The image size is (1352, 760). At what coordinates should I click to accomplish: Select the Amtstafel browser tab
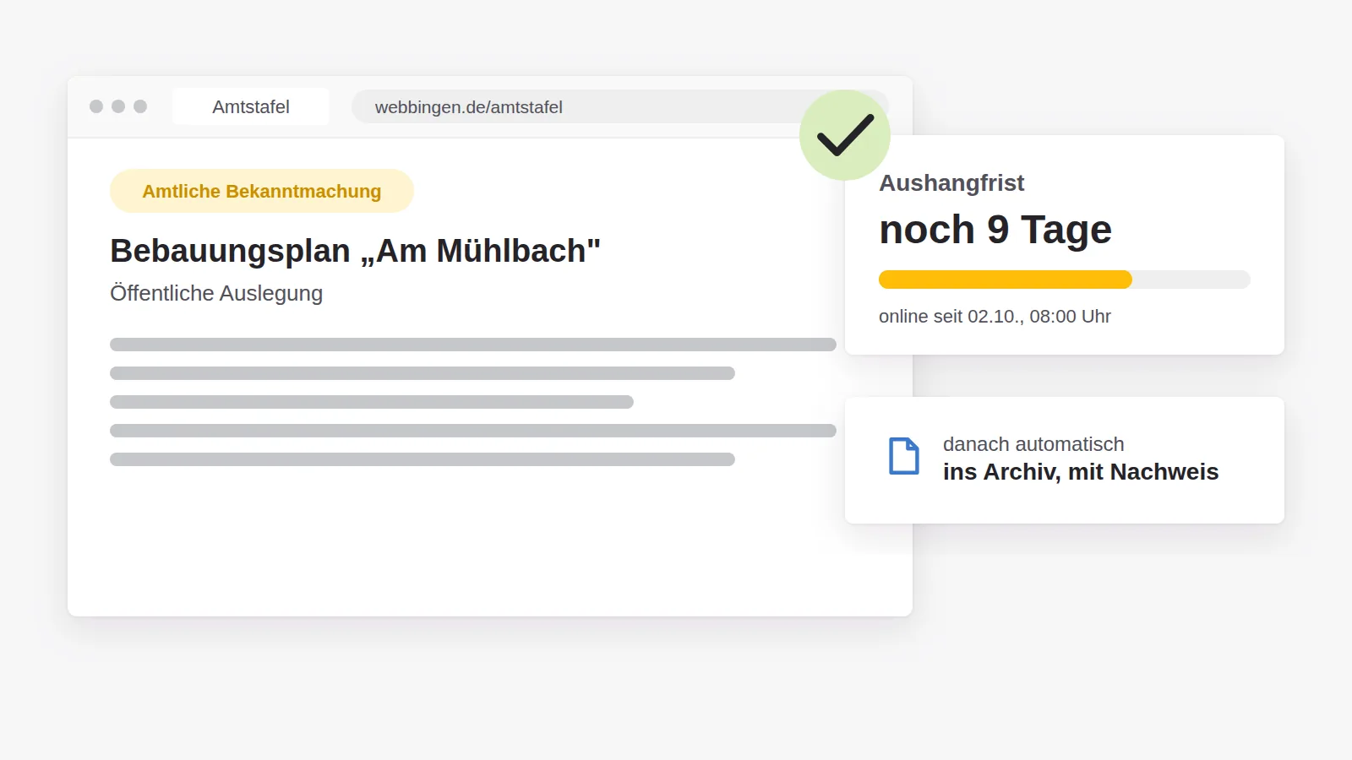pos(251,106)
